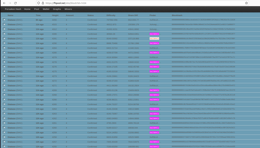Viewport: 260px width, 148px height.
Task: Select white-highlighted finder in block 4291 row
Action: 154,38
